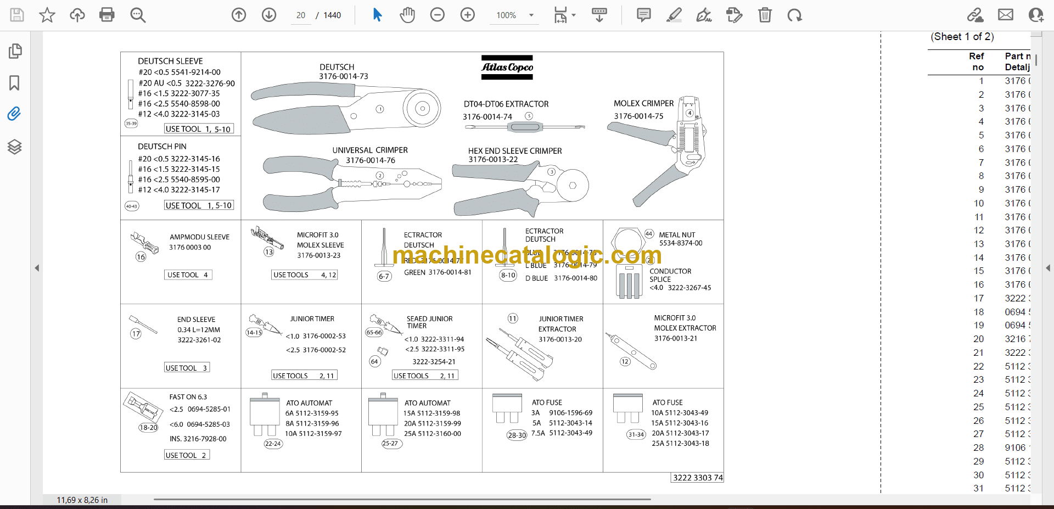This screenshot has height=509, width=1054.
Task: Click the "FAST ON 6.3" label
Action: pos(188,397)
